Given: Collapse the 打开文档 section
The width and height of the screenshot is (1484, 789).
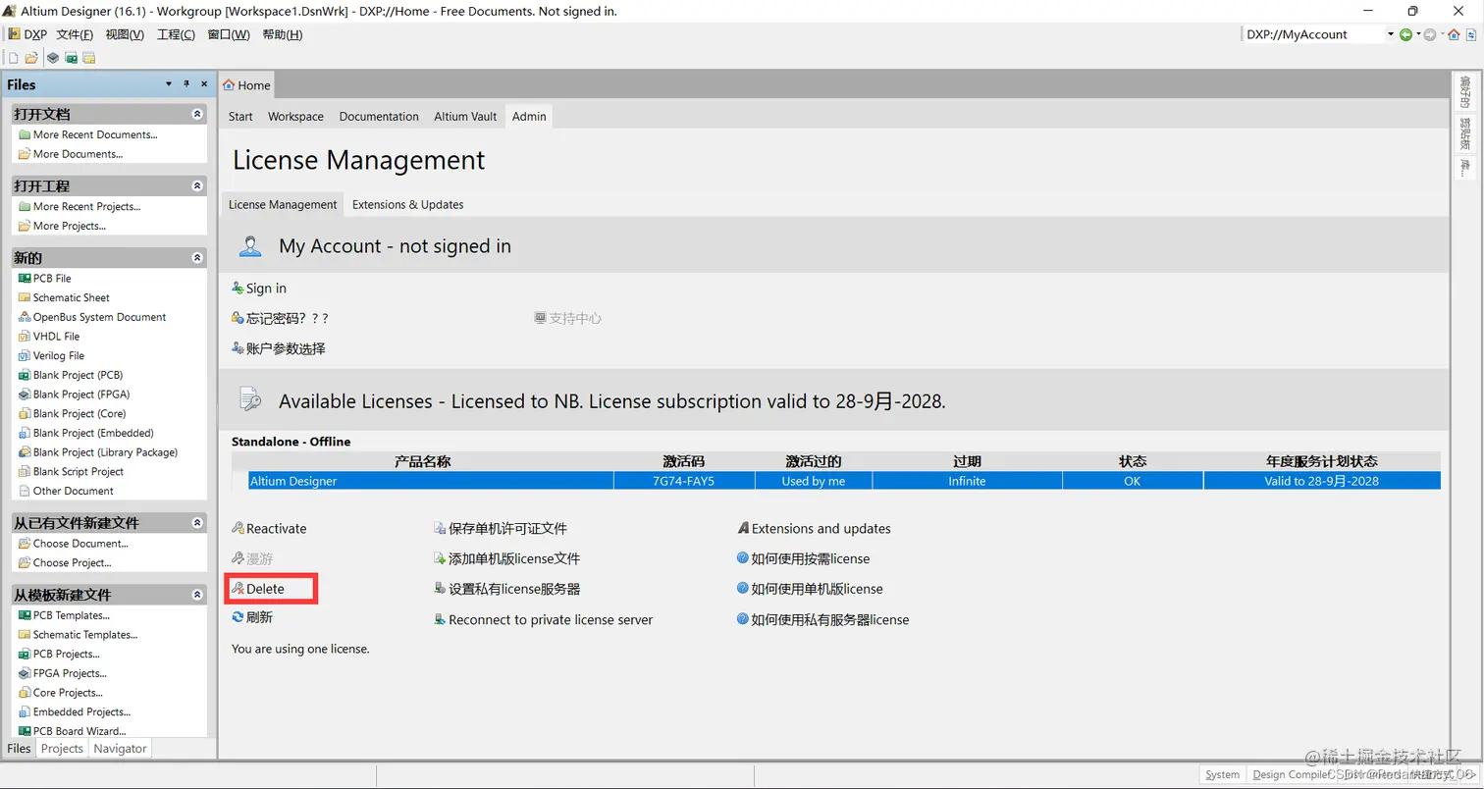Looking at the screenshot, I should pyautogui.click(x=197, y=114).
